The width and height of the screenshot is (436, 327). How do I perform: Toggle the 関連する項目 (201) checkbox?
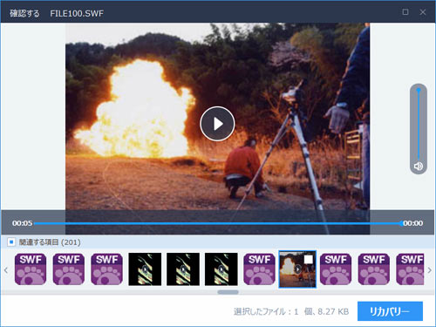pyautogui.click(x=11, y=242)
